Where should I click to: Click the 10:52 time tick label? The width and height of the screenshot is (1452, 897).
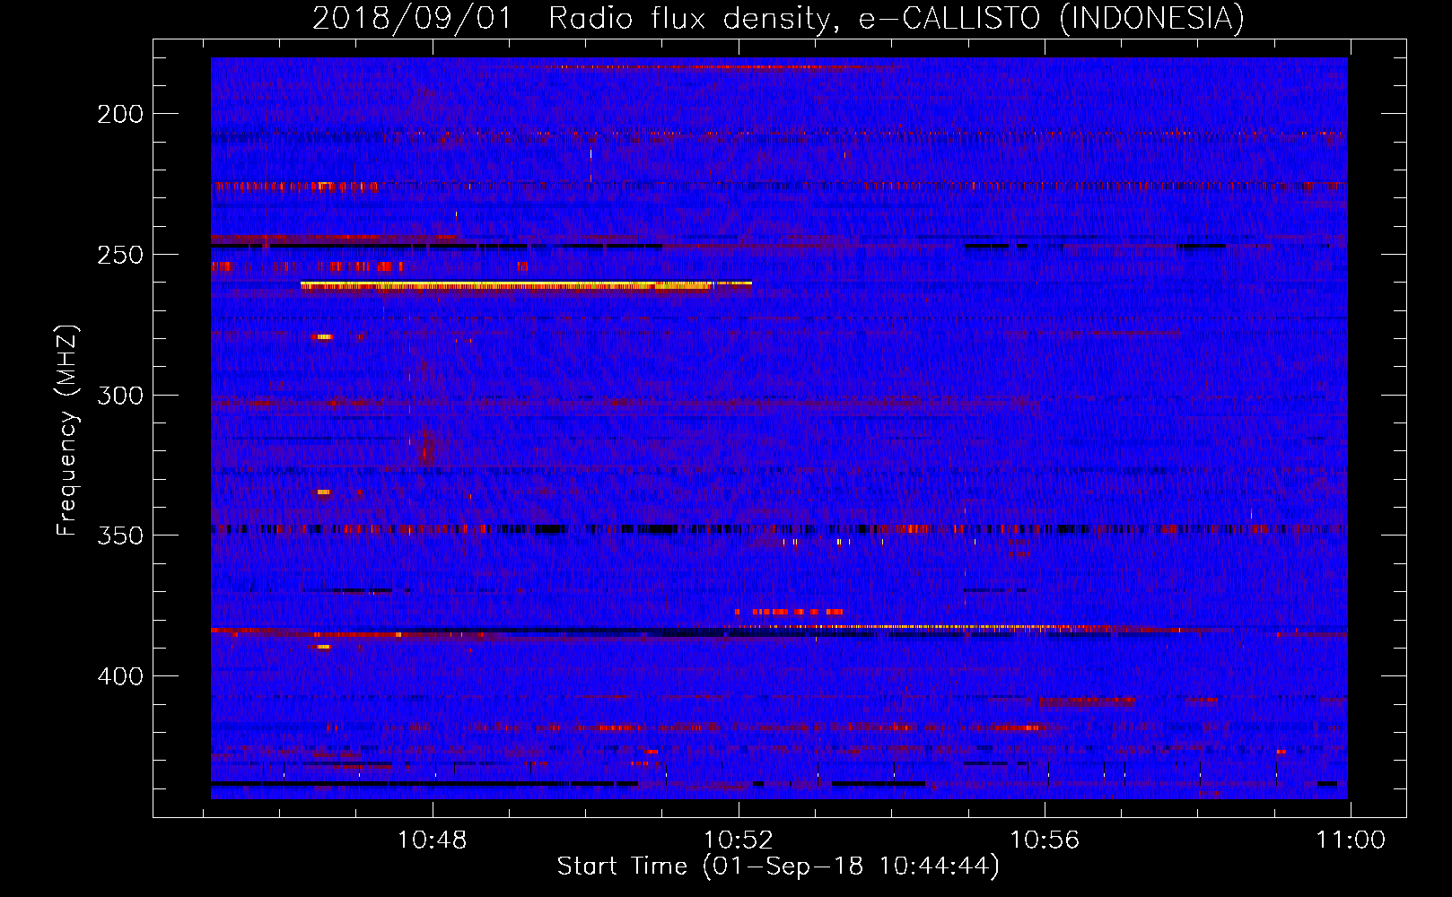point(739,840)
